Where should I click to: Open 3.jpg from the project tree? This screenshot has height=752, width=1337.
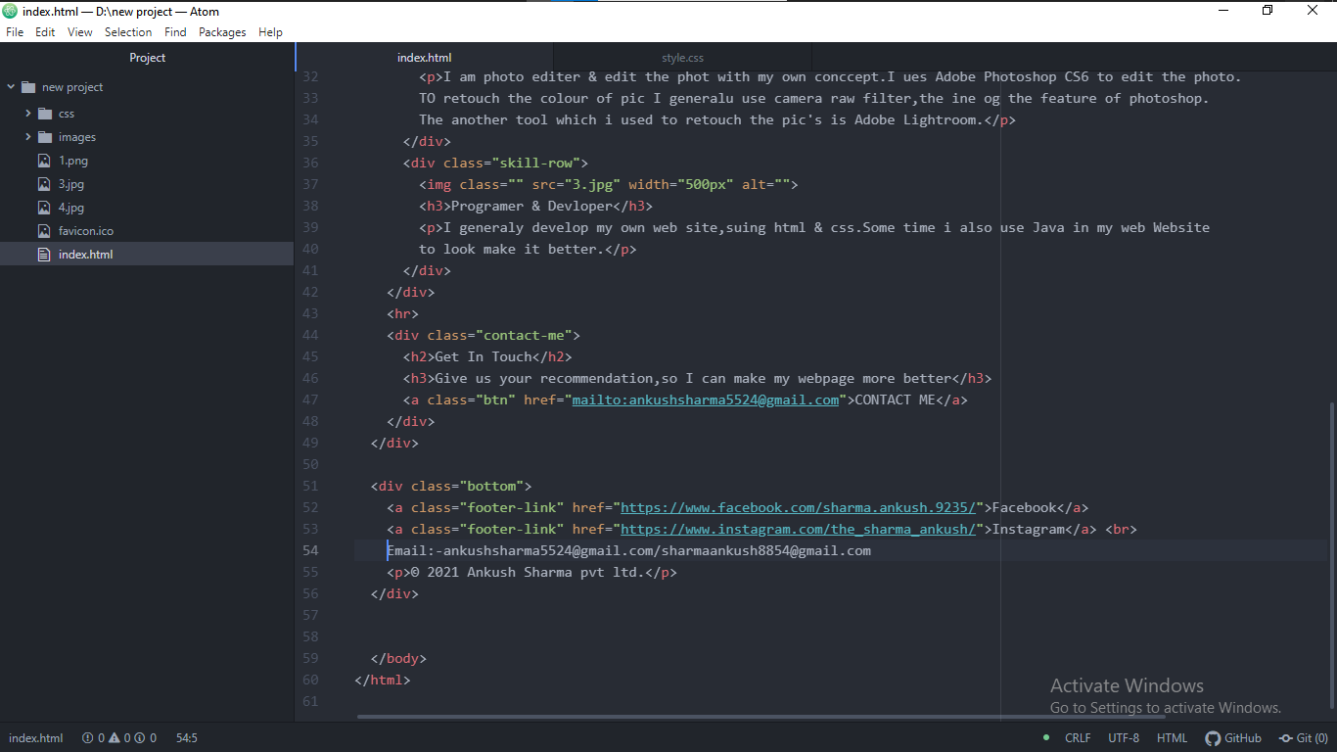71,184
